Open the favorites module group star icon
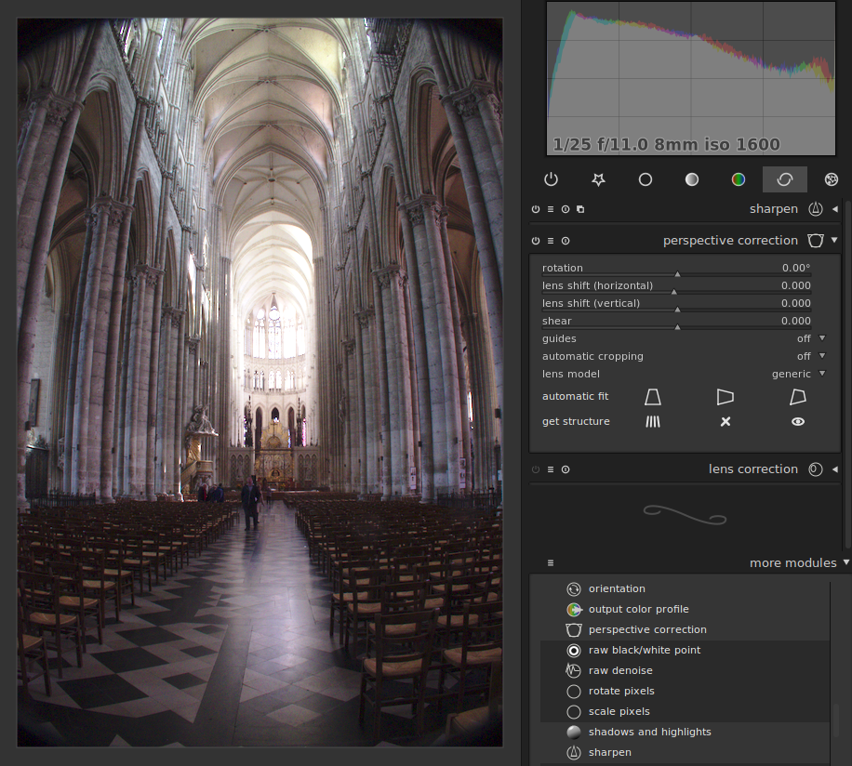 click(x=598, y=179)
